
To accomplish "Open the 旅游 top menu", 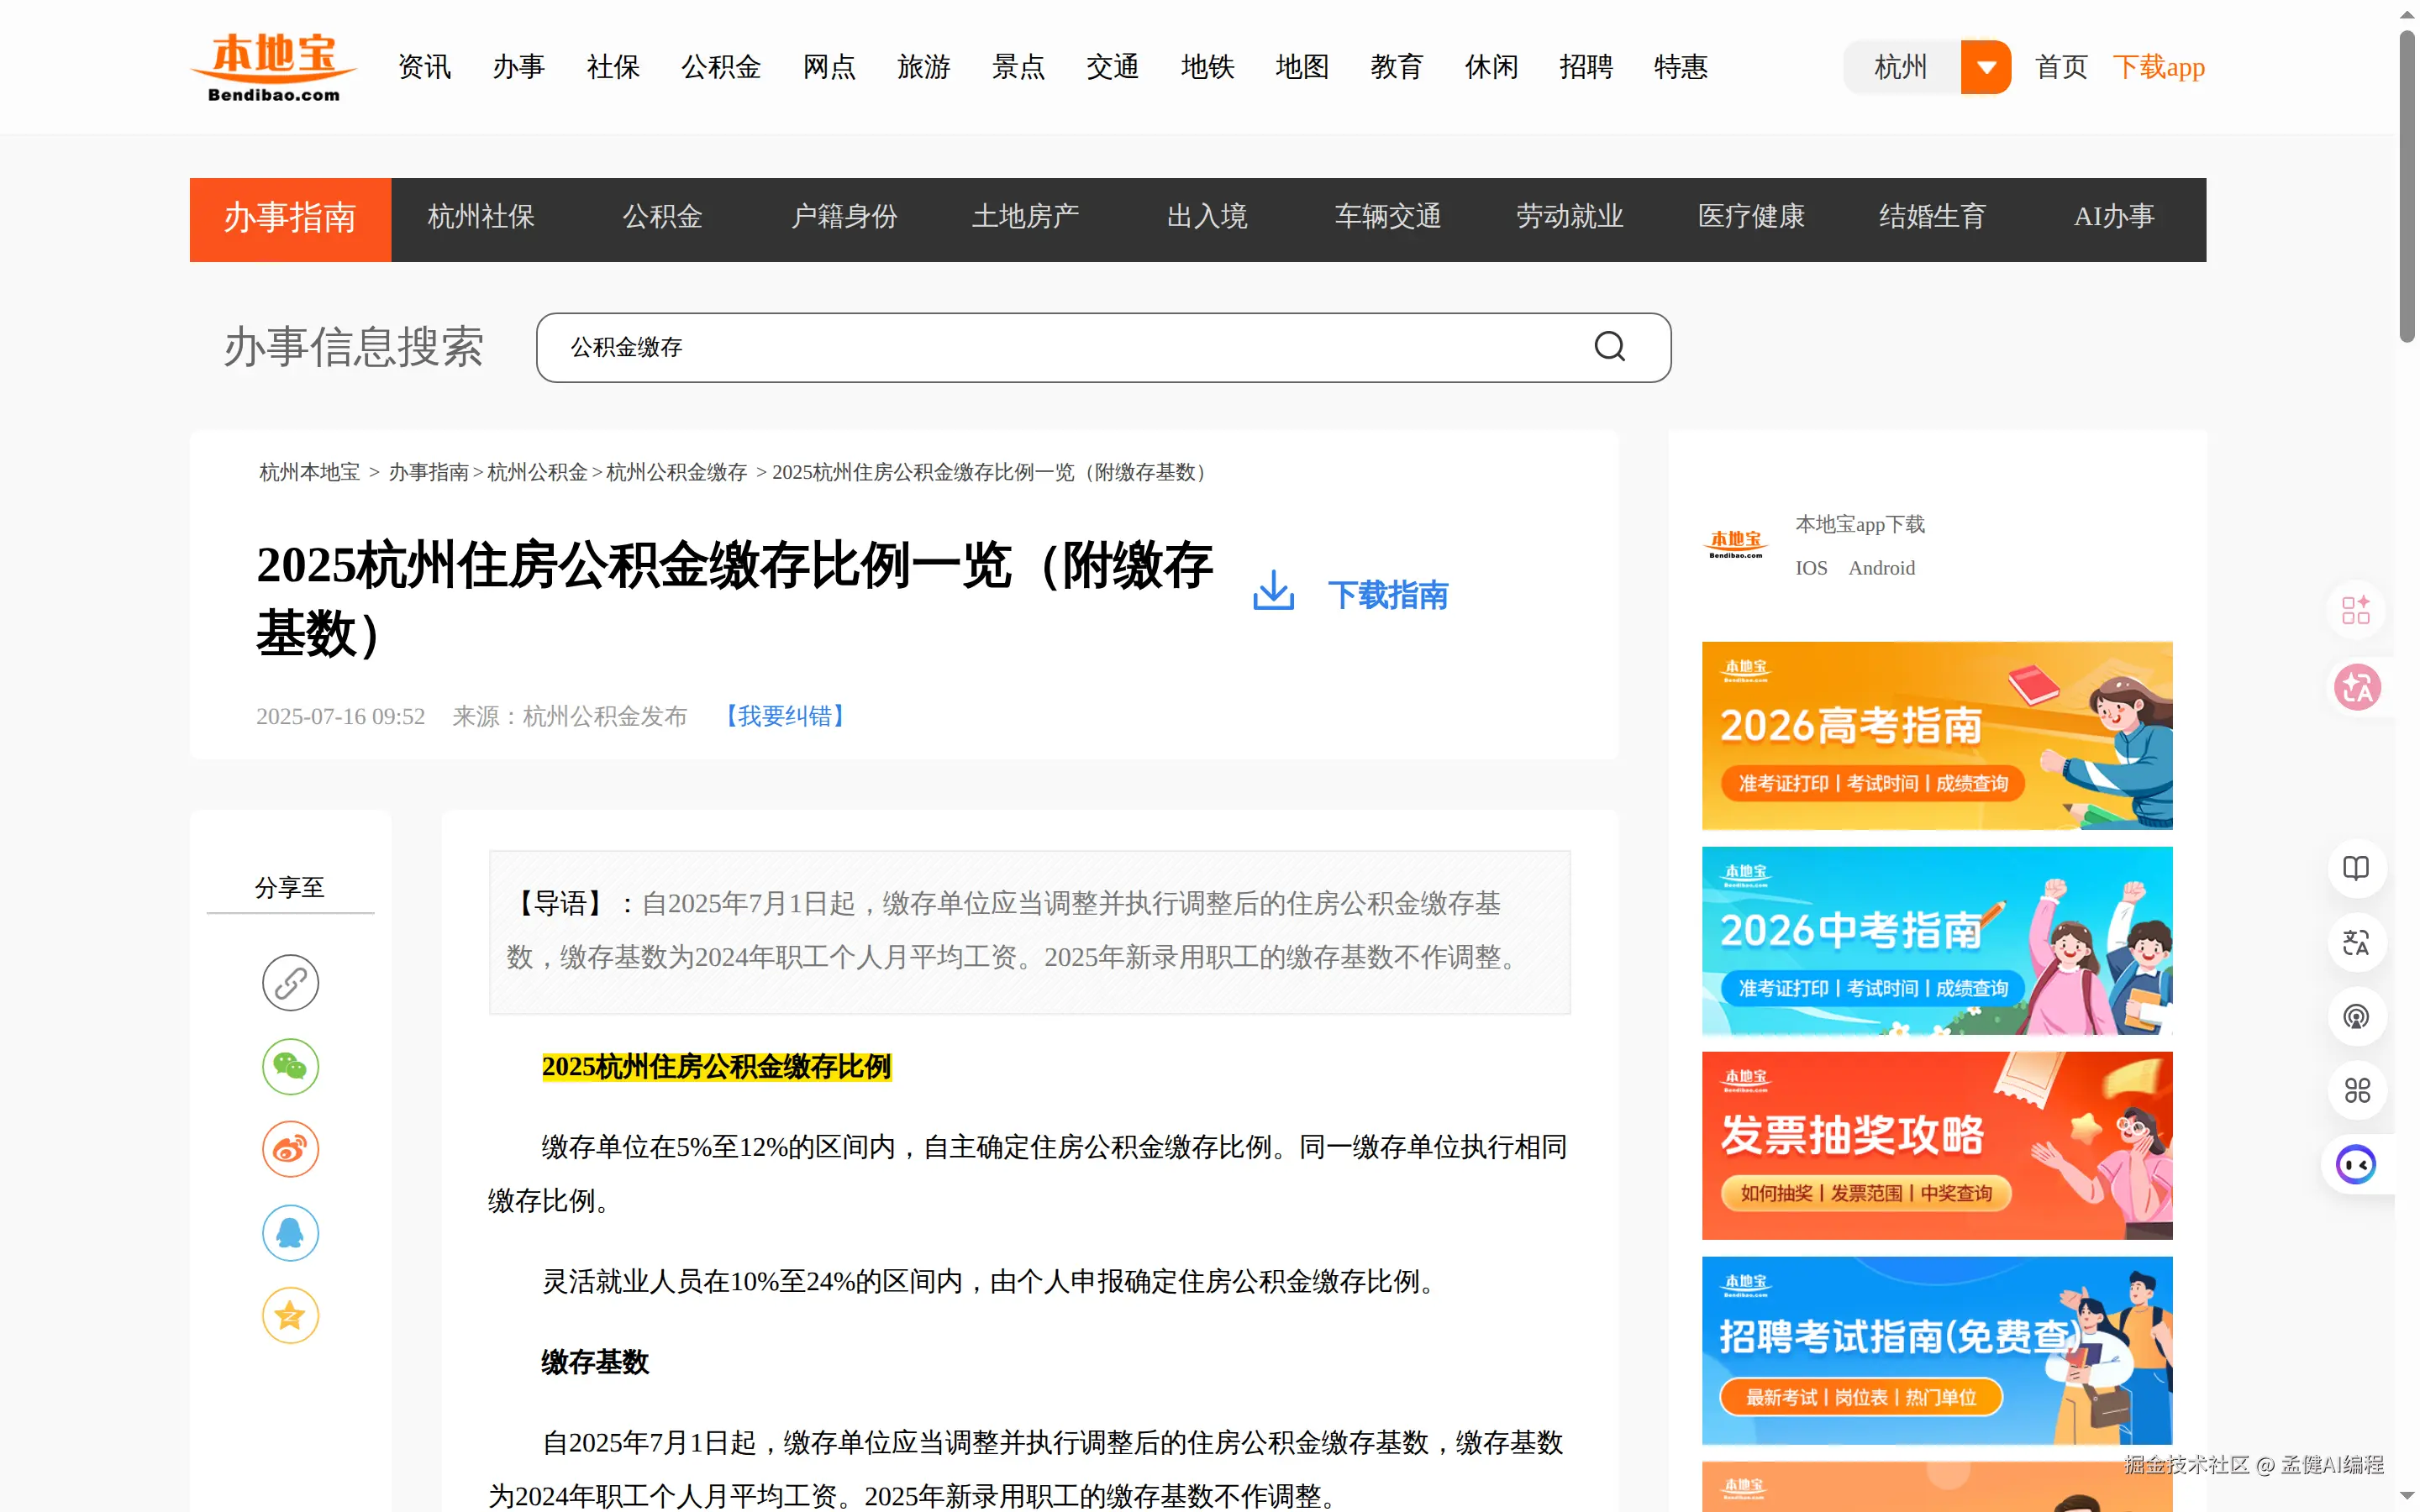I will [x=924, y=67].
